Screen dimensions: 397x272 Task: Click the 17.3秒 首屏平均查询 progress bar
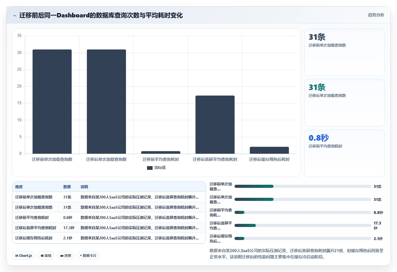tap(303, 225)
